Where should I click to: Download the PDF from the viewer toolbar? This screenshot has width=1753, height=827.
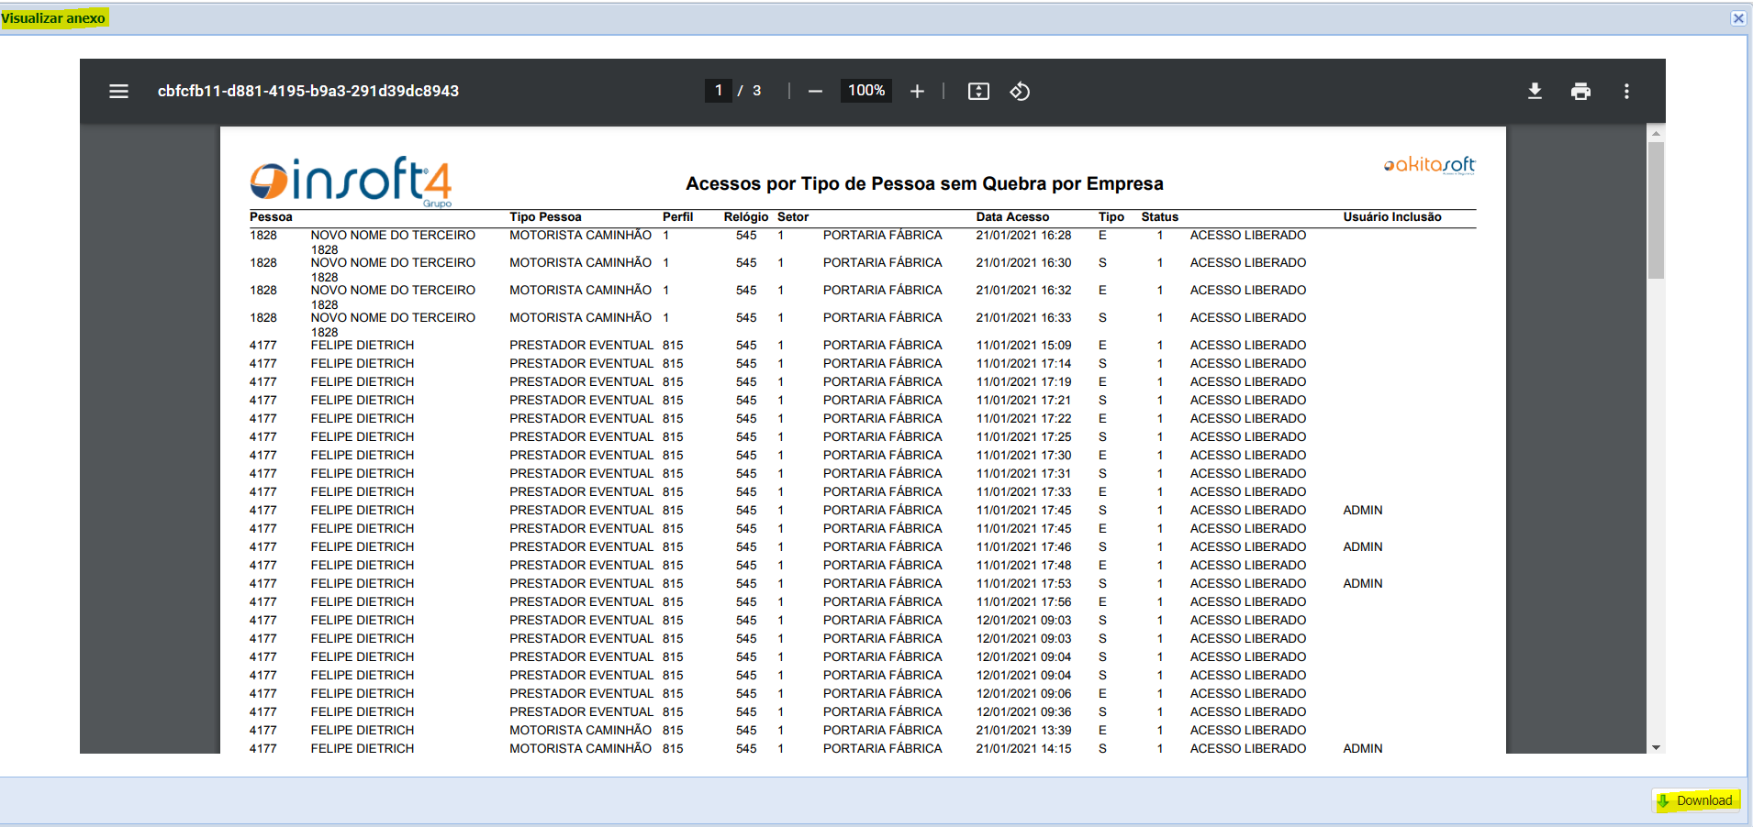[1535, 92]
